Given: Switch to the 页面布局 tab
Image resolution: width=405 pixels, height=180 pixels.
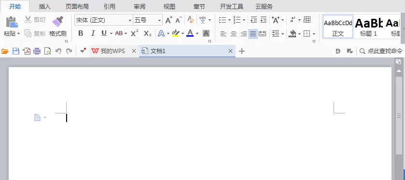Looking at the screenshot, I should [77, 6].
